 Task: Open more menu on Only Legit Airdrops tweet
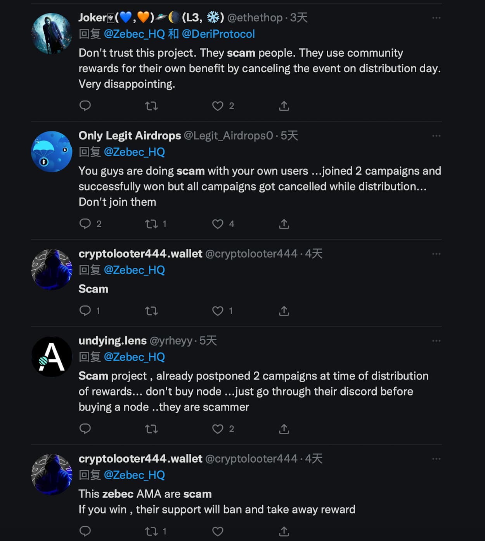436,136
